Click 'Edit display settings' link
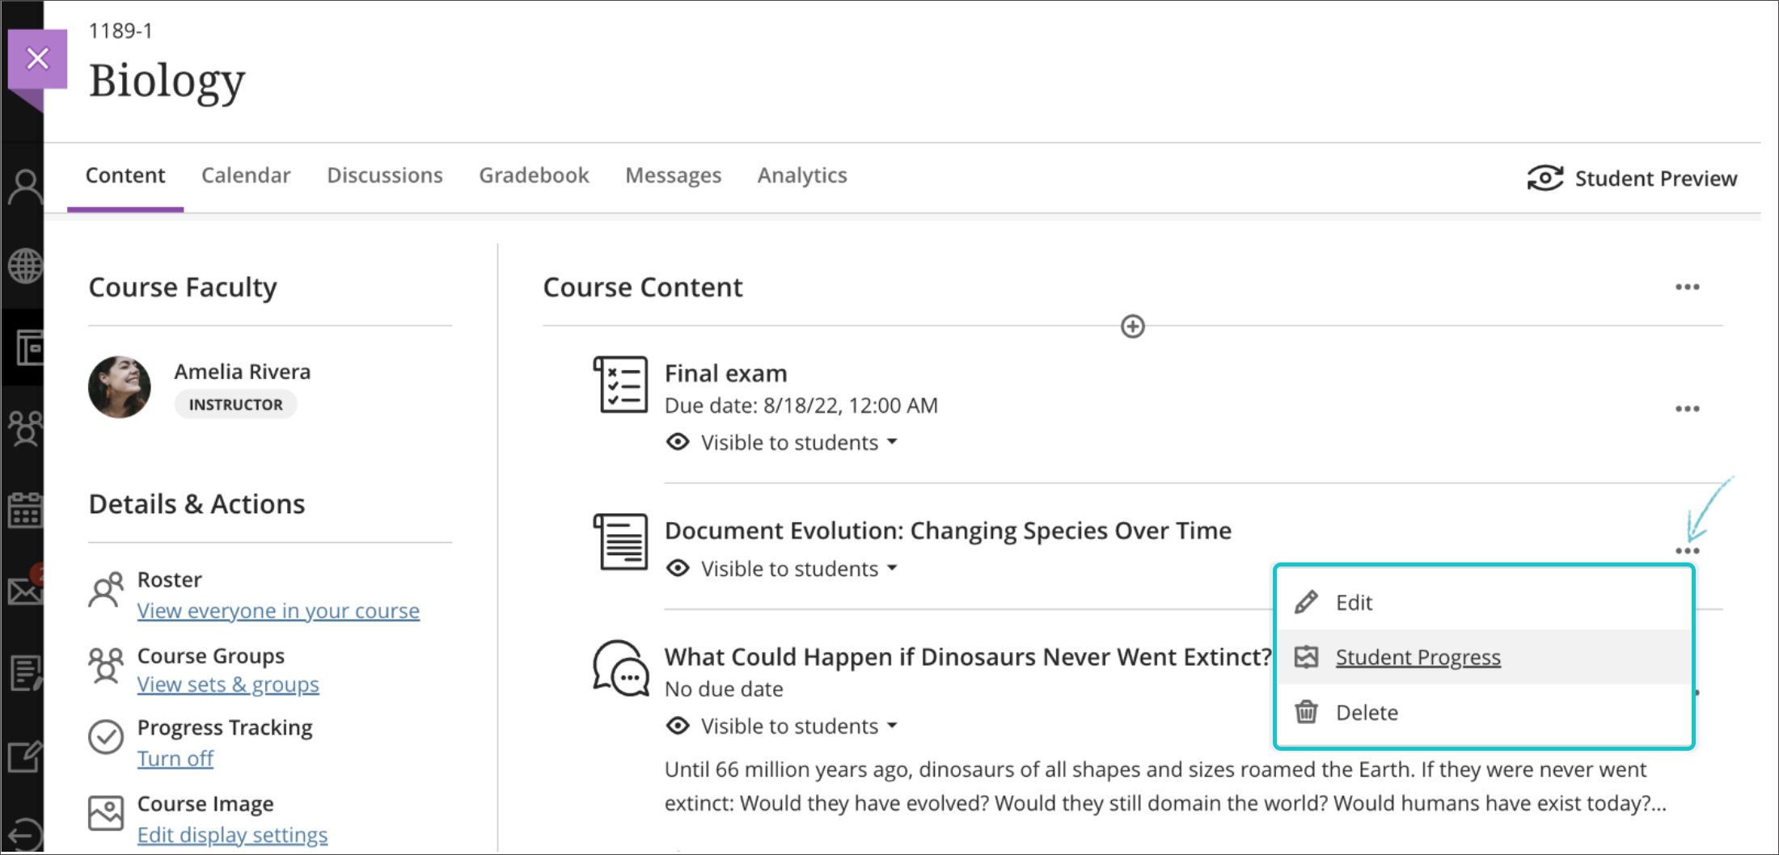 pos(232,835)
